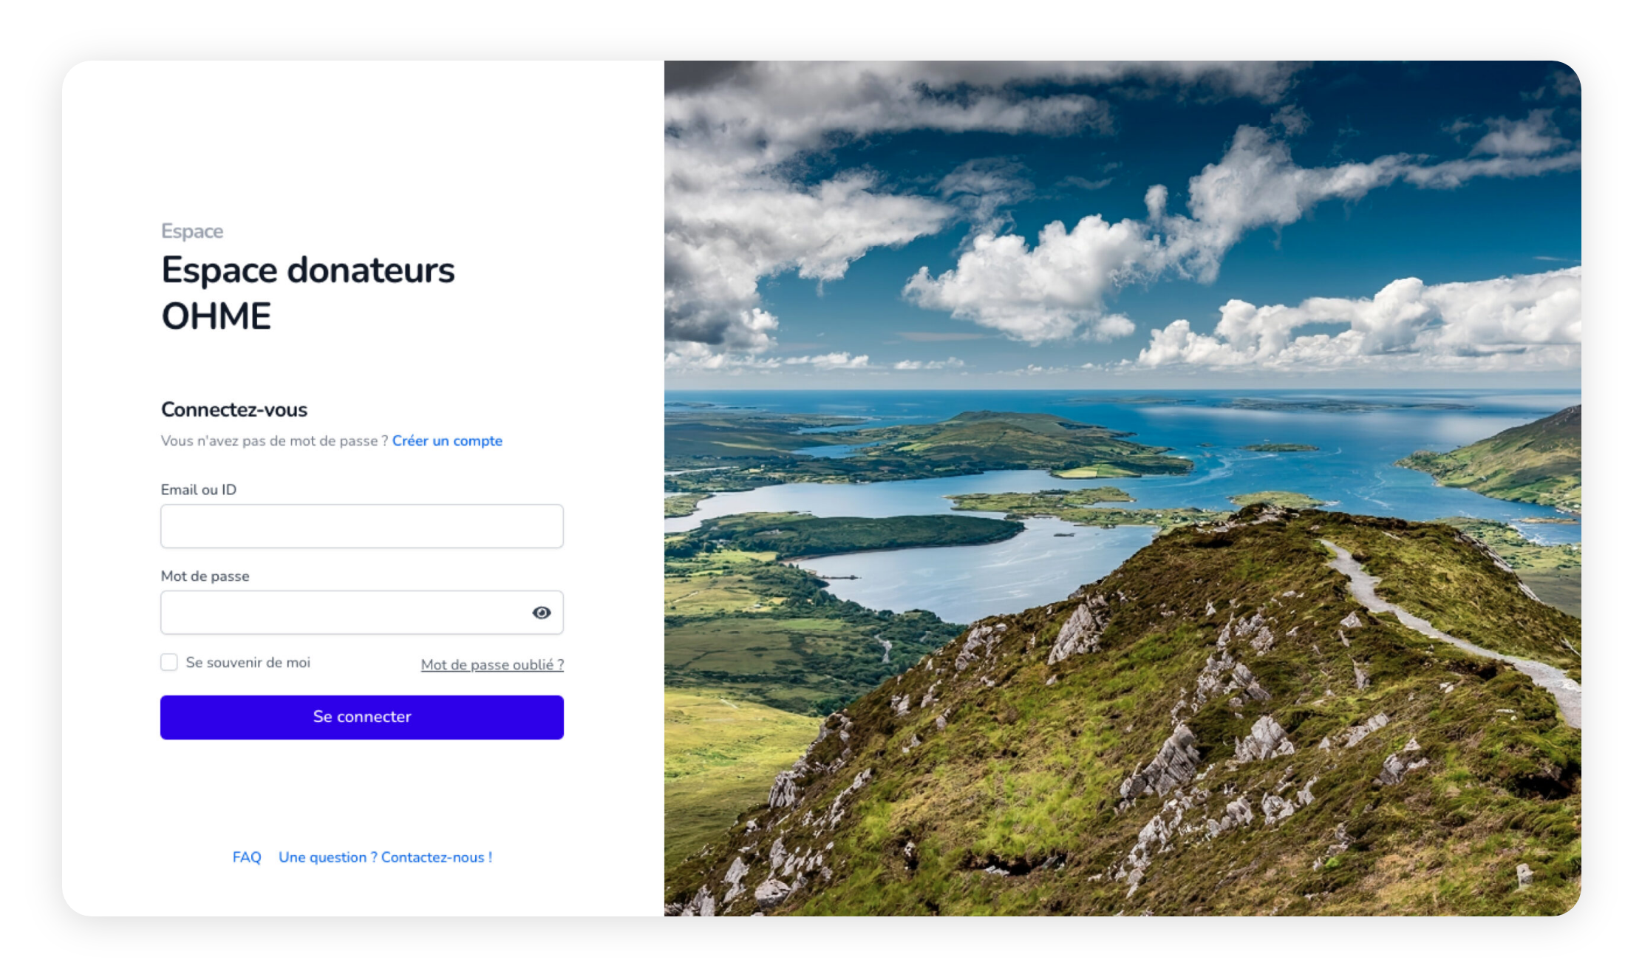This screenshot has width=1642, height=977.
Task: Toggle password visibility with the eye icon
Action: [x=541, y=613]
